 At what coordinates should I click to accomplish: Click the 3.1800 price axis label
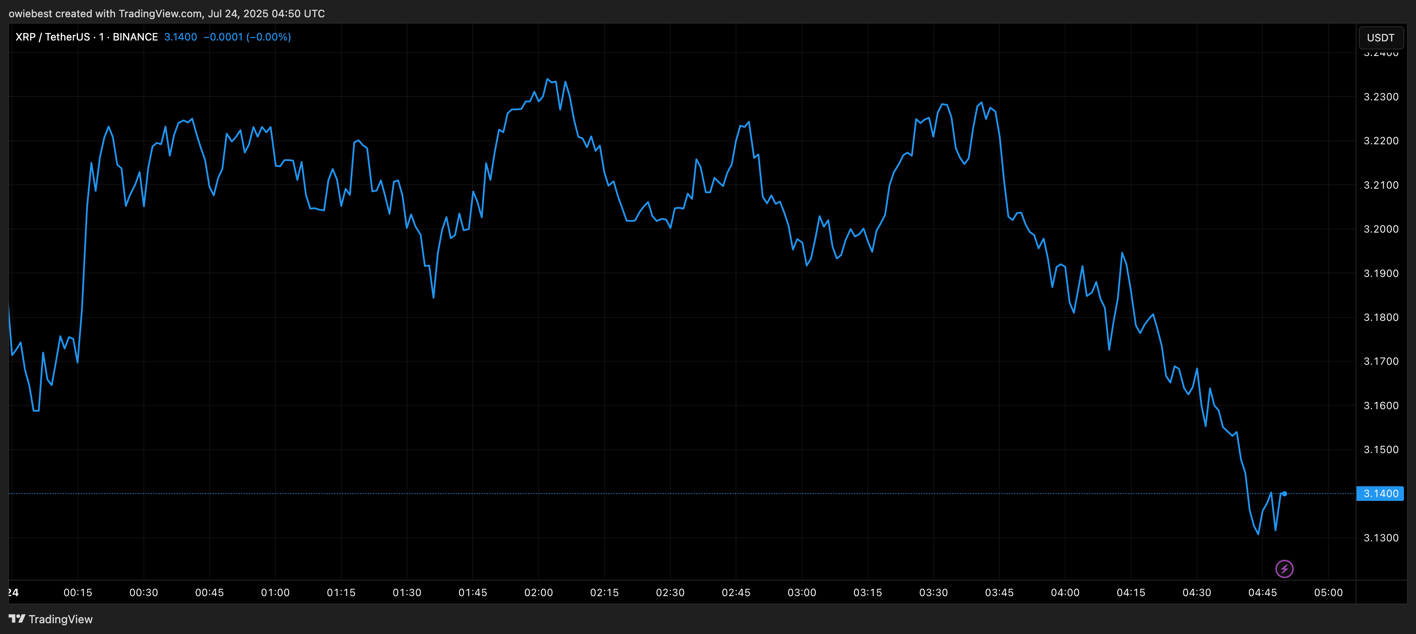(1381, 317)
